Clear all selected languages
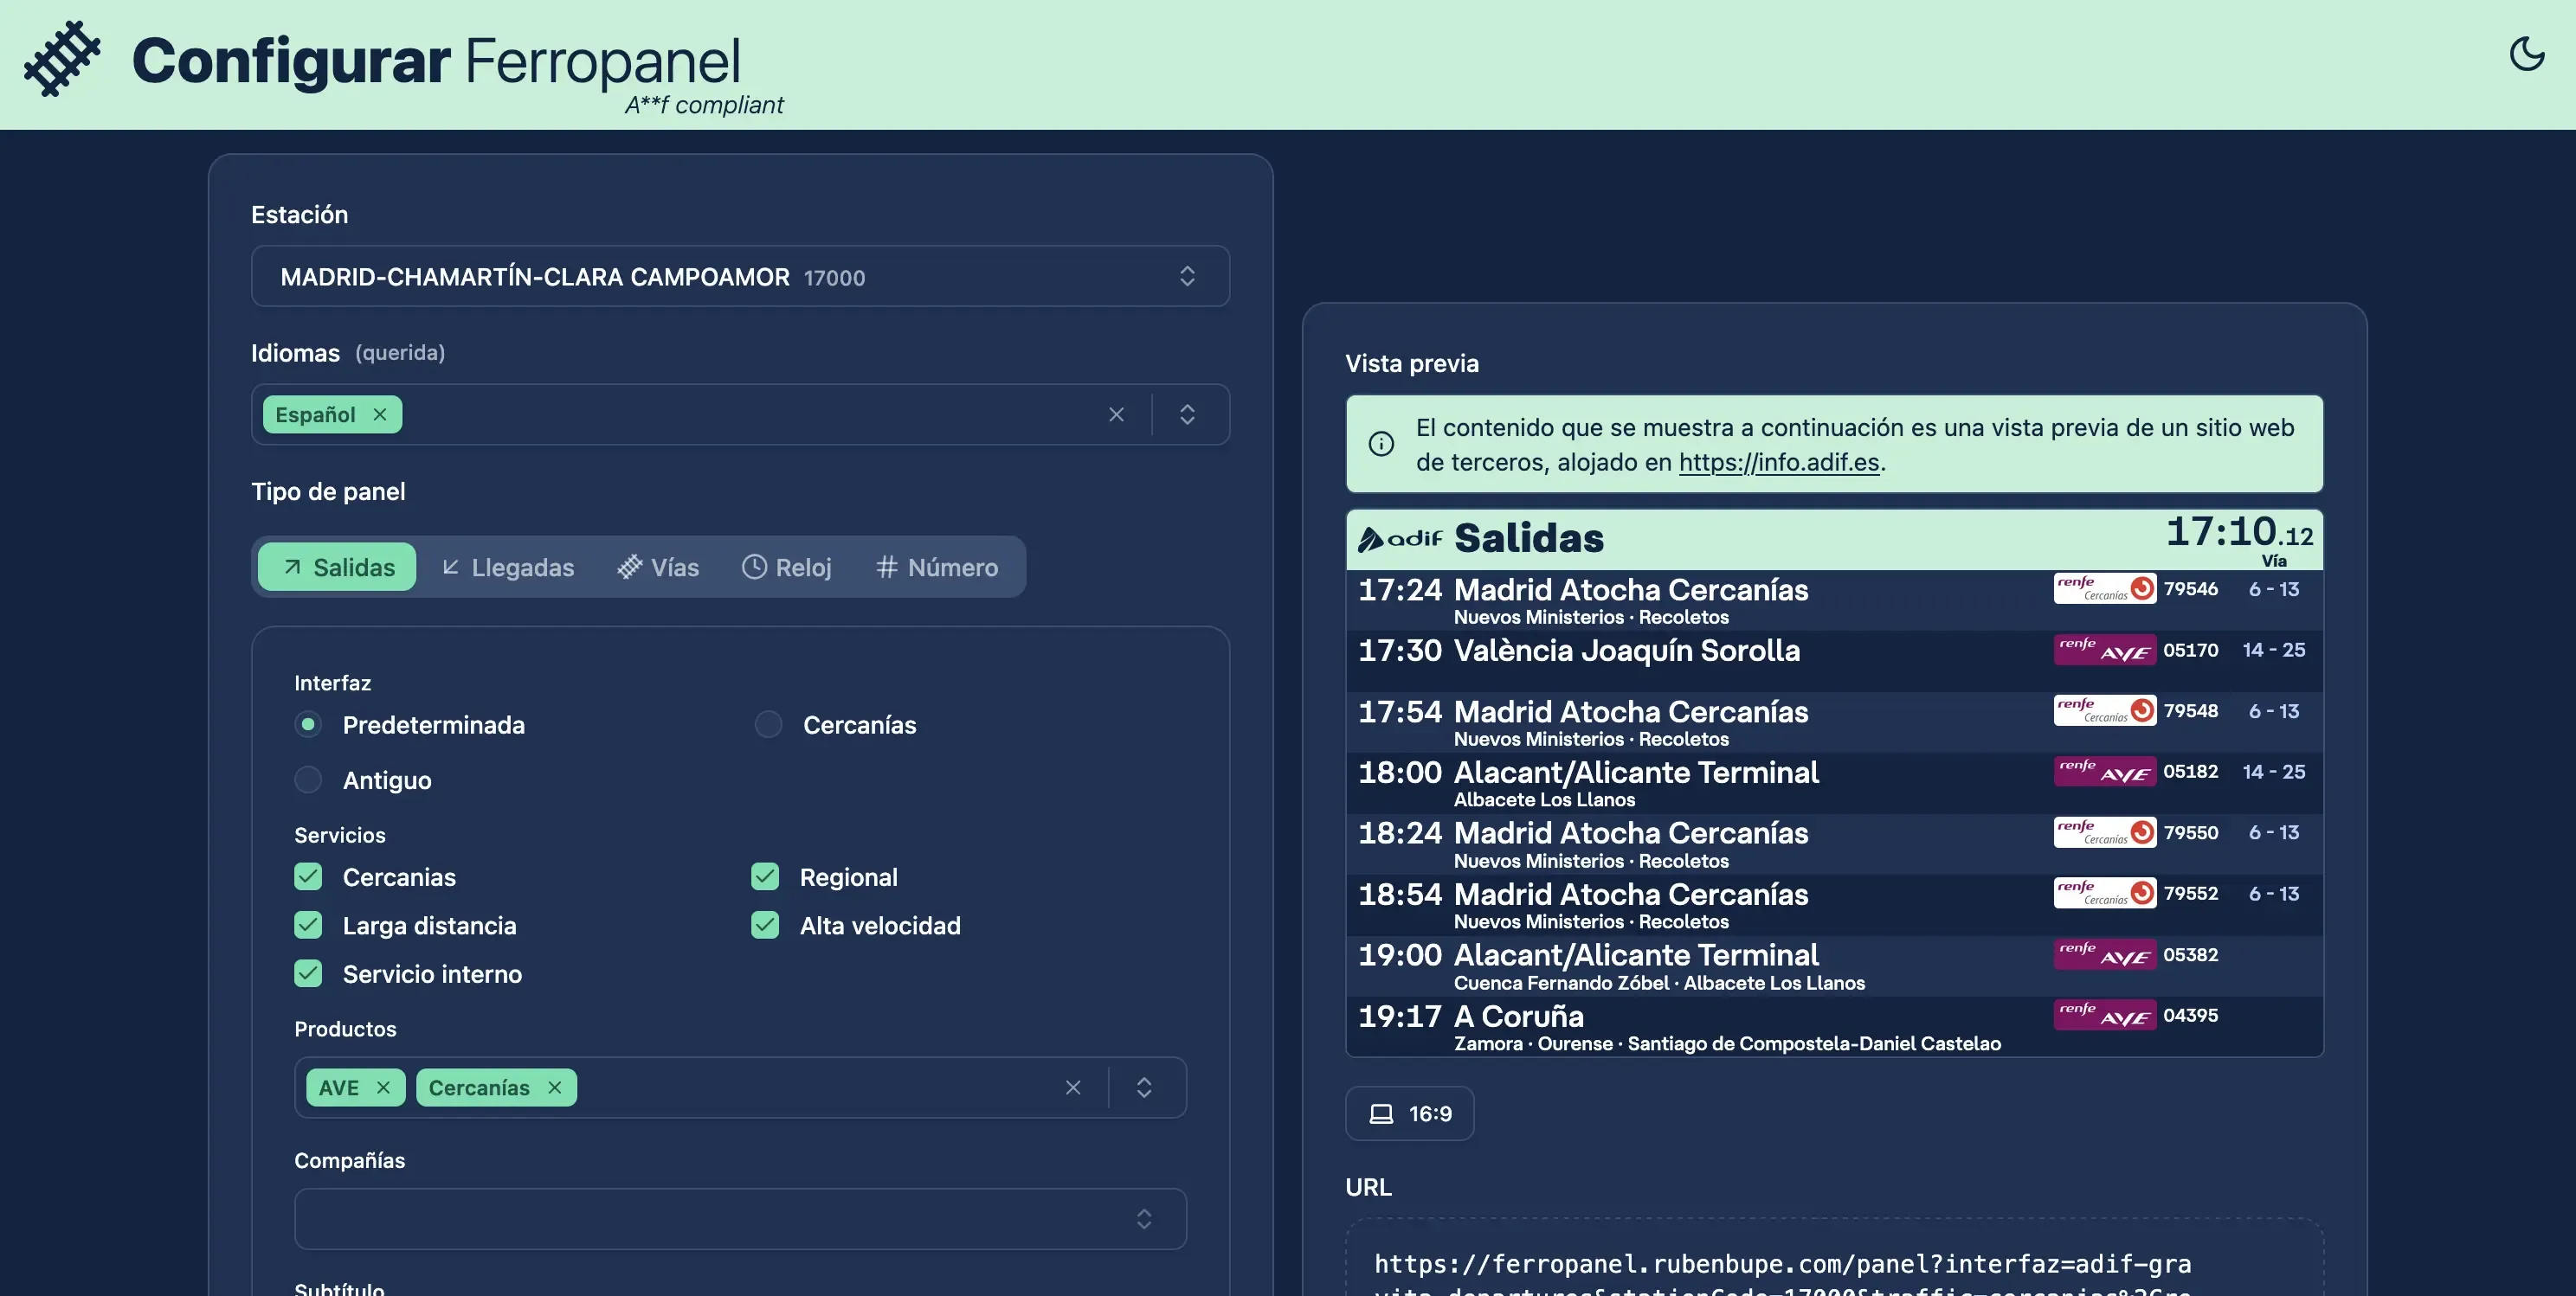This screenshot has width=2576, height=1296. pos(1116,414)
